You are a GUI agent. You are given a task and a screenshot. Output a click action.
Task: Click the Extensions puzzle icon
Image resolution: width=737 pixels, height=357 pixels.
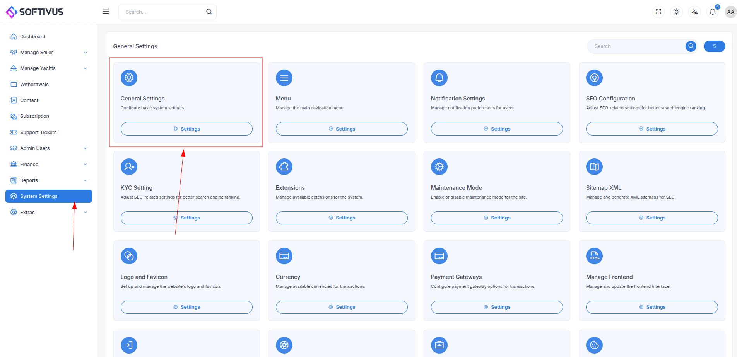284,167
